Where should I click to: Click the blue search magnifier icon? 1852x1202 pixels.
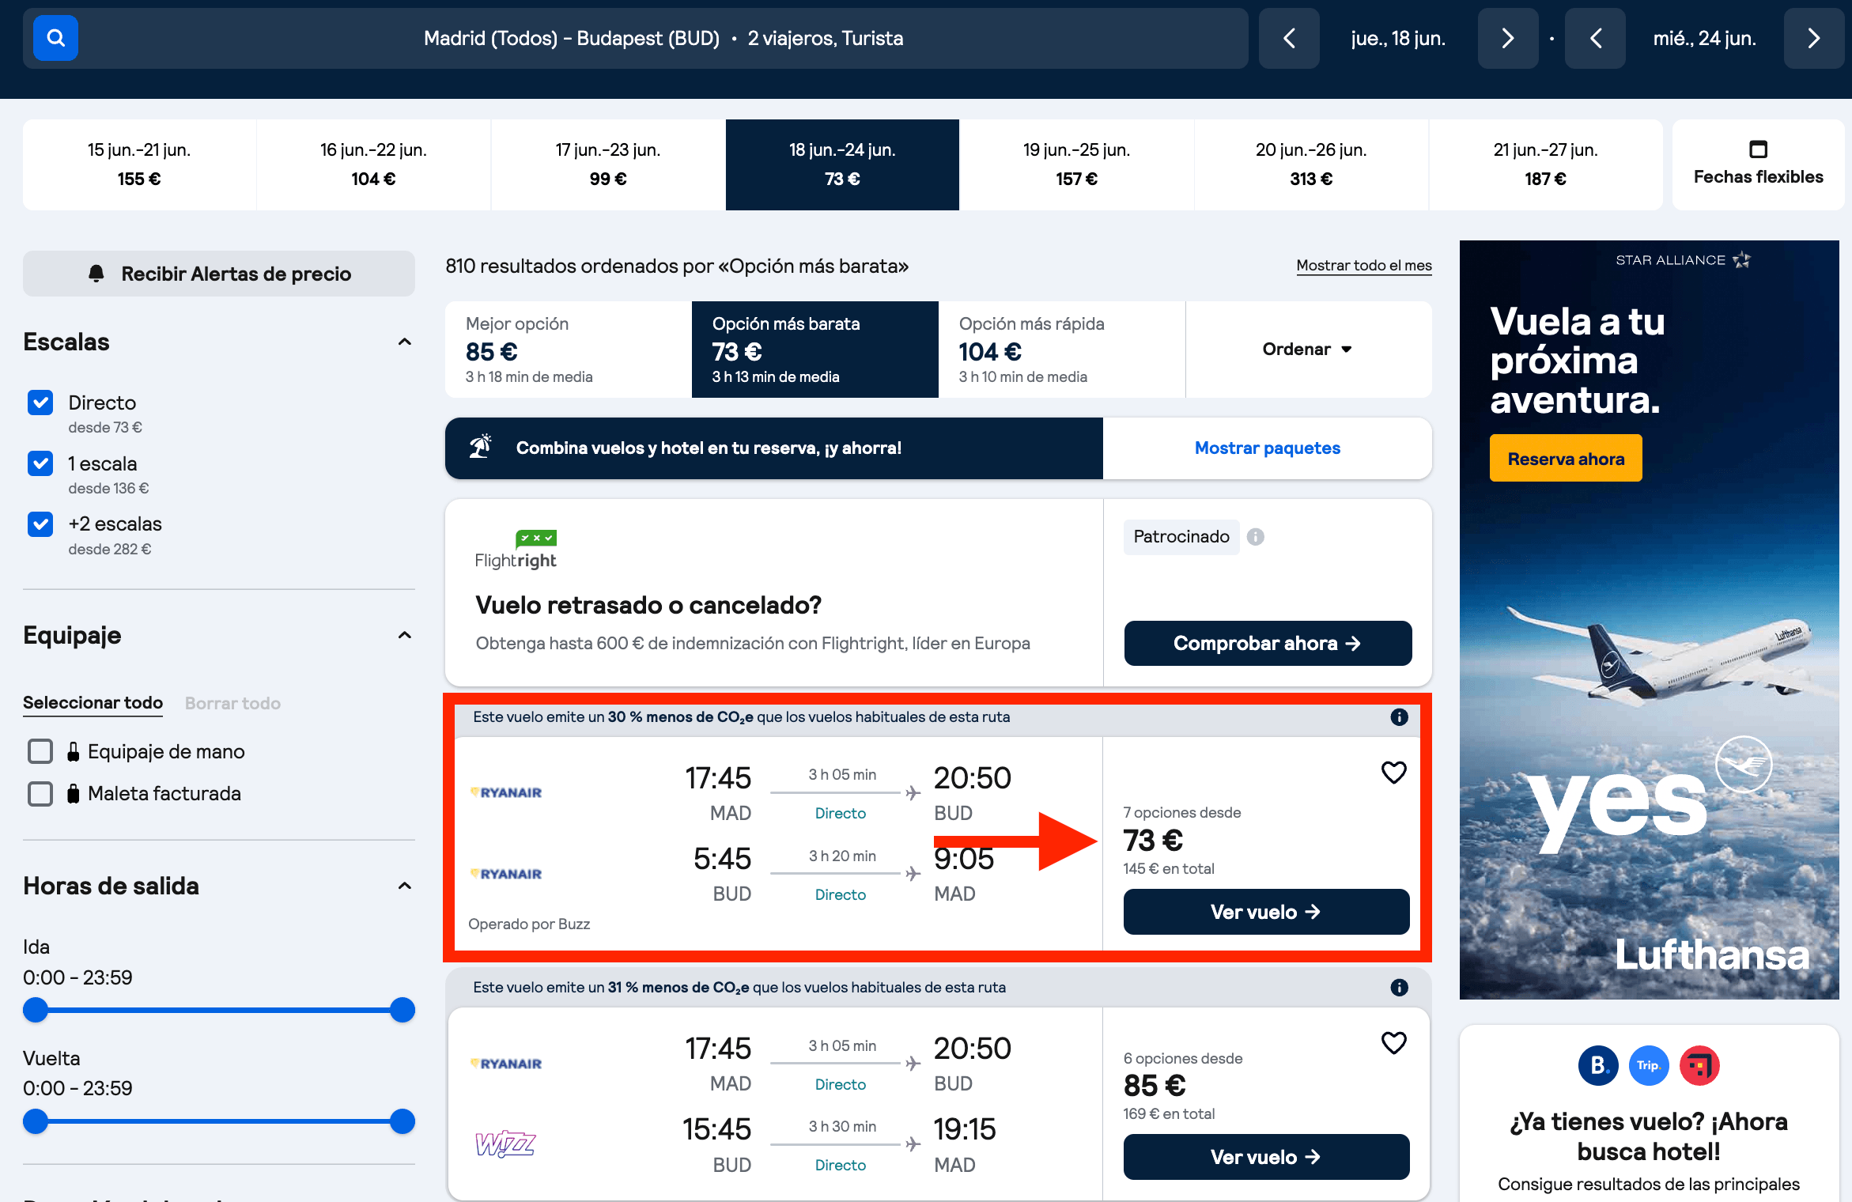pyautogui.click(x=55, y=38)
